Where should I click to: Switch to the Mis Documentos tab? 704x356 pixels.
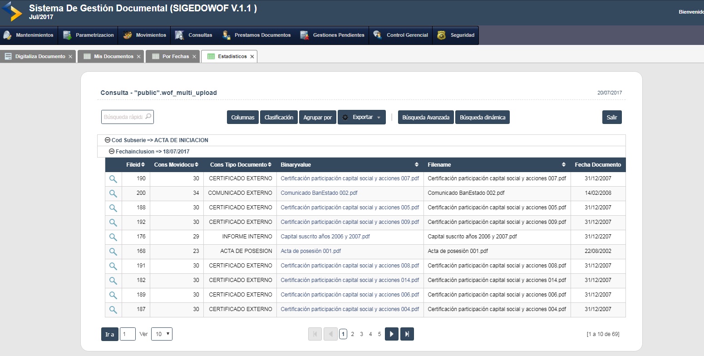pos(113,57)
